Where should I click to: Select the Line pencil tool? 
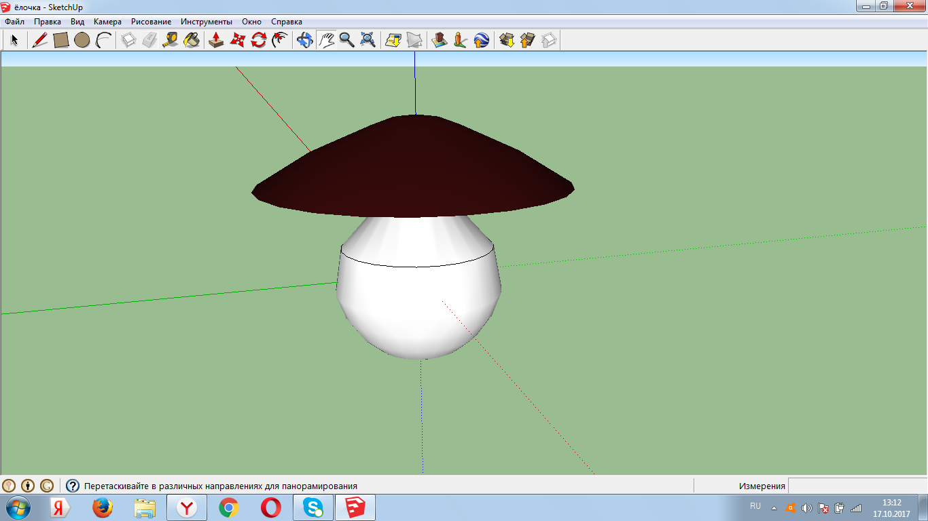[39, 40]
